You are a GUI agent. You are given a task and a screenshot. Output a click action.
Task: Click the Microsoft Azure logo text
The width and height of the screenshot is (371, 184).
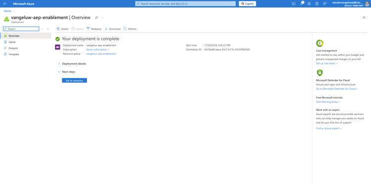point(23,4)
